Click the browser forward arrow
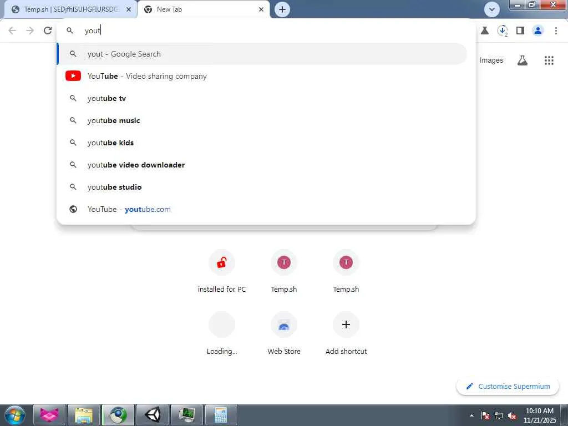Image resolution: width=568 pixels, height=426 pixels. (x=30, y=31)
